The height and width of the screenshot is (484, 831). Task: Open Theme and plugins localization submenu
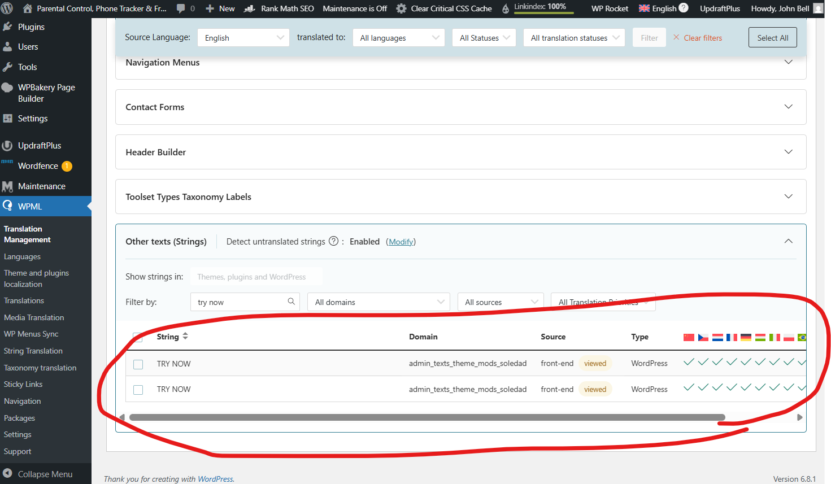(x=36, y=278)
